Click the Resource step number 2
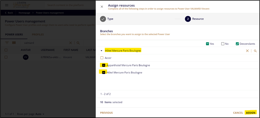The width and height of the screenshot is (260, 118). point(188,19)
